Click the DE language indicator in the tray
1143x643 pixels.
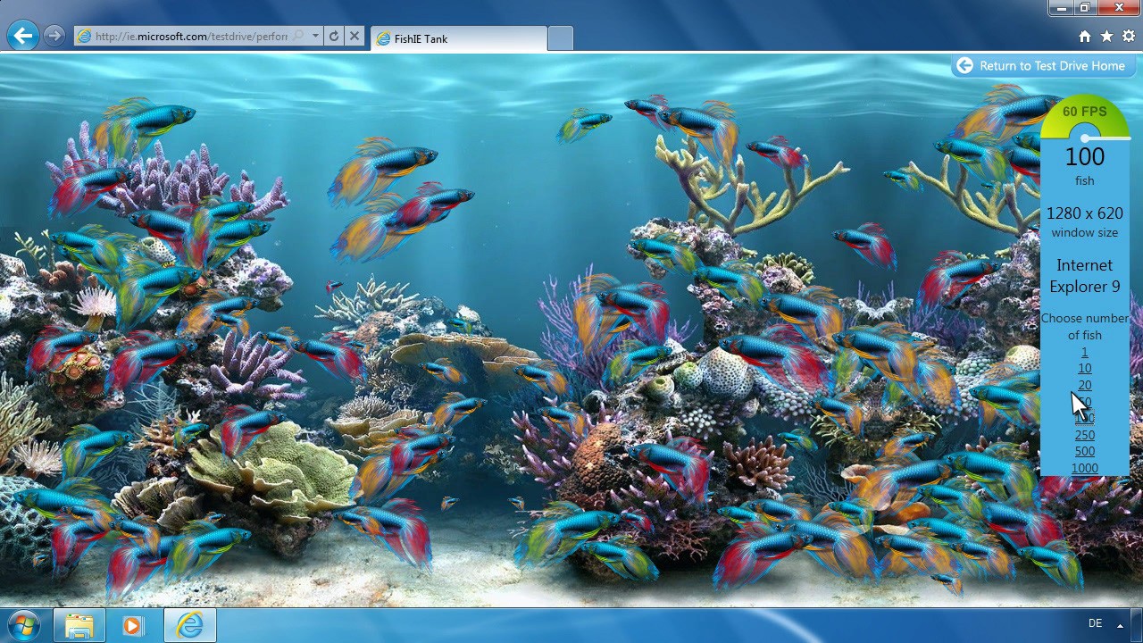[x=1096, y=622]
